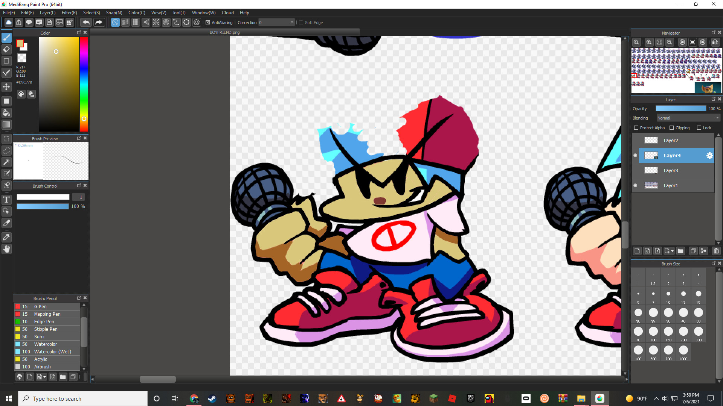Select the Move tool
This screenshot has width=723, height=406.
6,86
